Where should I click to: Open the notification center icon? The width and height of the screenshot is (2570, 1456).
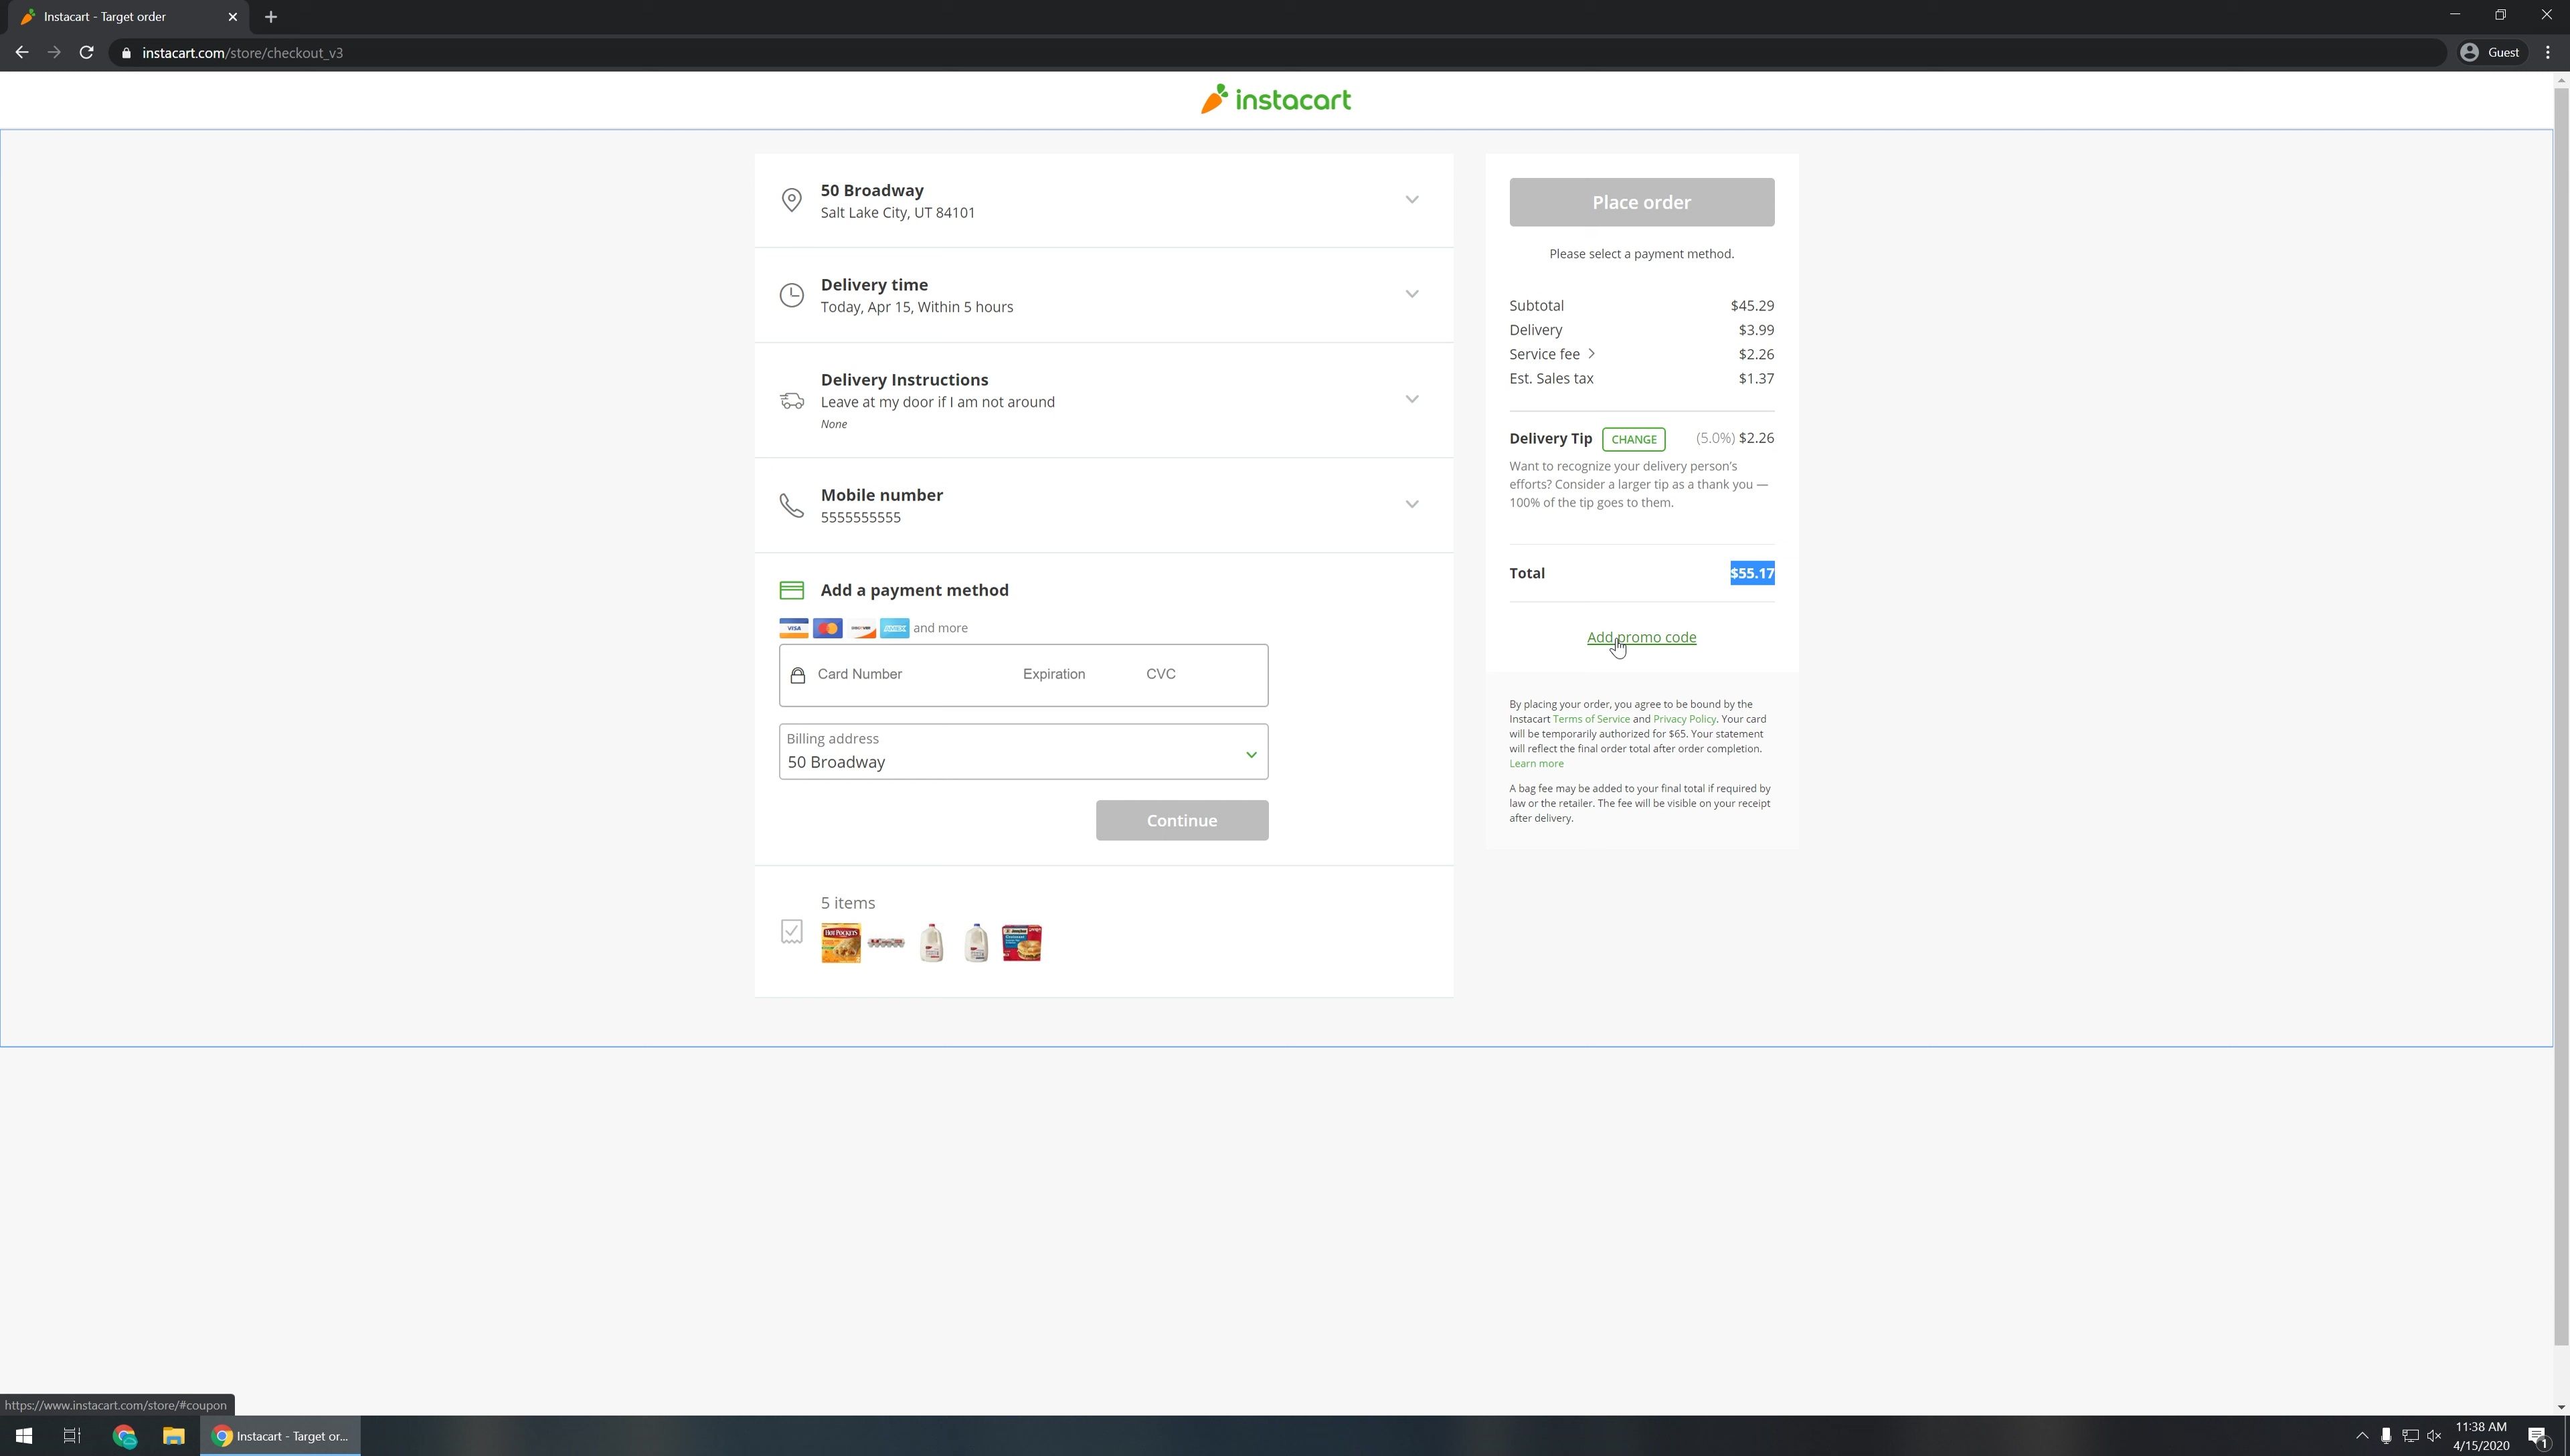tap(2538, 1436)
